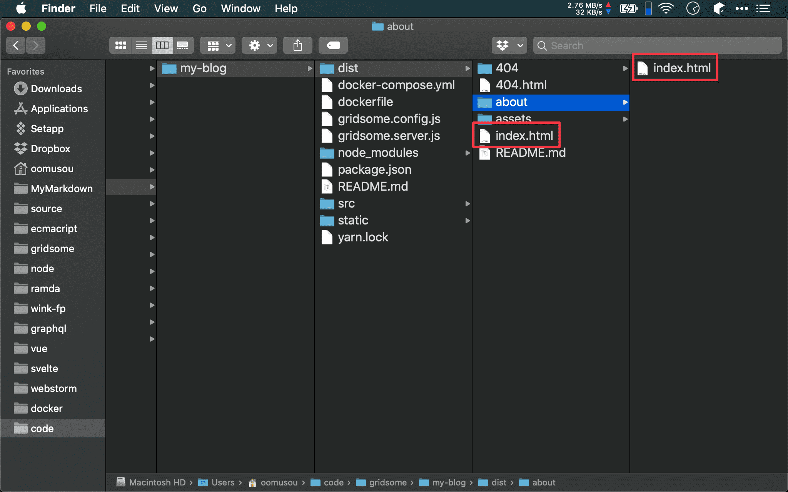This screenshot has width=788, height=492.
Task: Open source folder in sidebar
Action: (53, 209)
